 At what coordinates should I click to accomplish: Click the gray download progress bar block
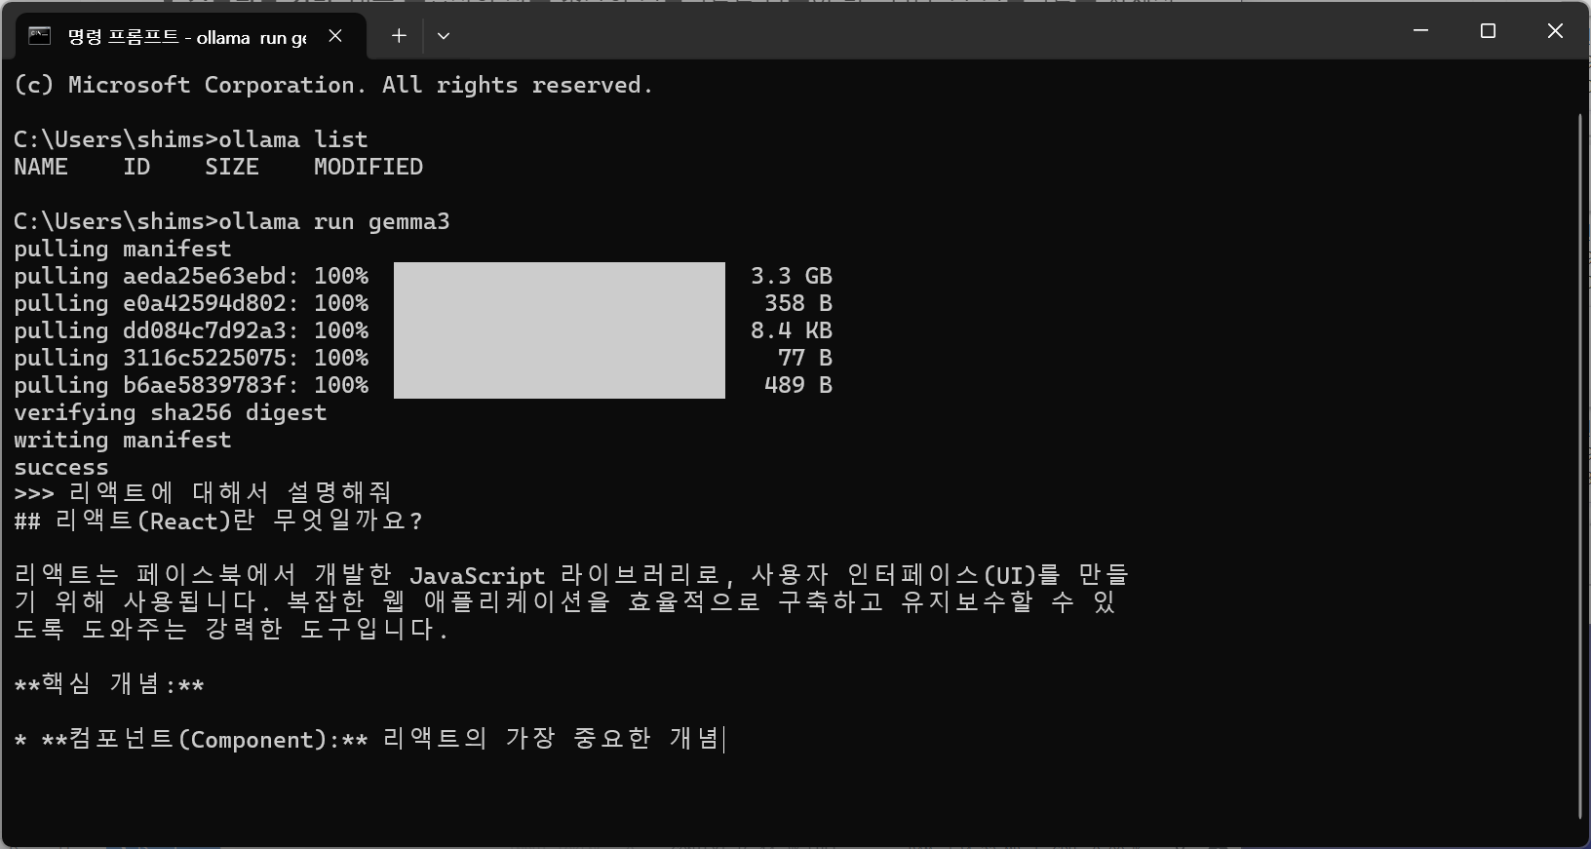560,329
